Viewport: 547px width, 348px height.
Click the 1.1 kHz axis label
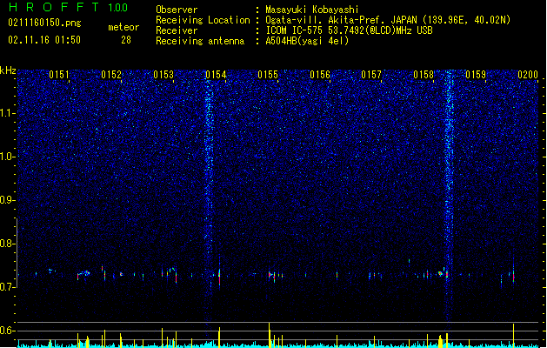coord(7,113)
